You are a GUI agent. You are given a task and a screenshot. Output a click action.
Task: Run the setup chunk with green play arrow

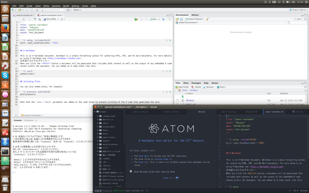pyautogui.click(x=170, y=40)
